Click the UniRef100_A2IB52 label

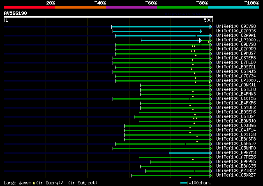[236, 171]
